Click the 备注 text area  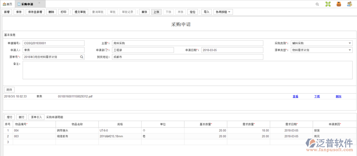[x=188, y=70]
